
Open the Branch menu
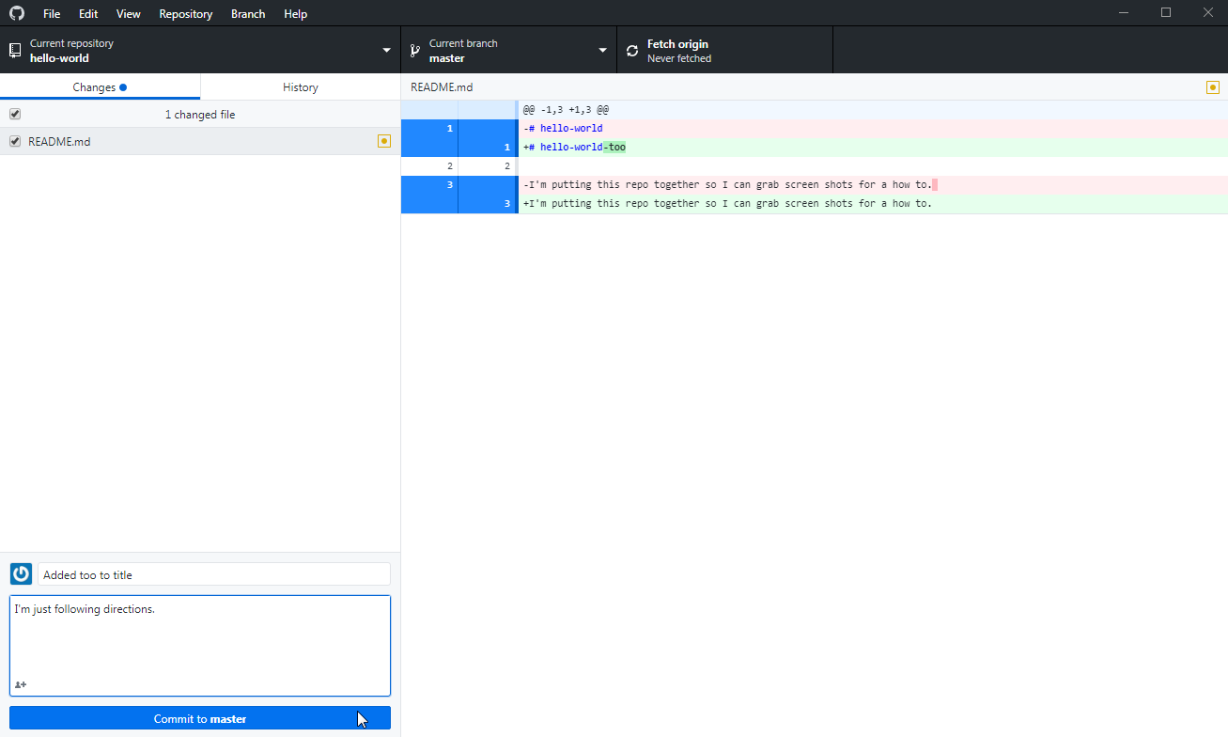248,14
